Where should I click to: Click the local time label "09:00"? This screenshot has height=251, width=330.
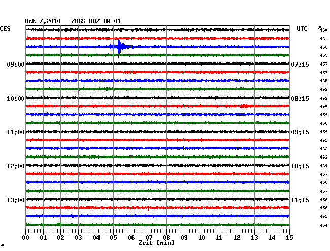tap(16, 64)
